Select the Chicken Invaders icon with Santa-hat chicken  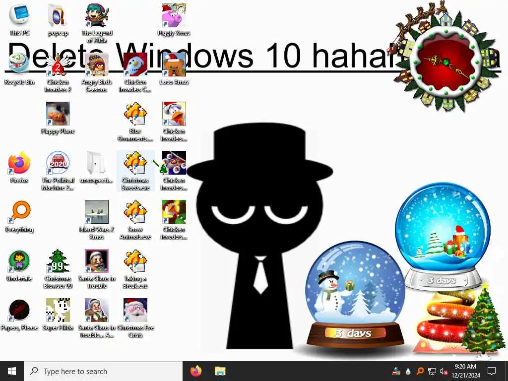click(x=174, y=121)
